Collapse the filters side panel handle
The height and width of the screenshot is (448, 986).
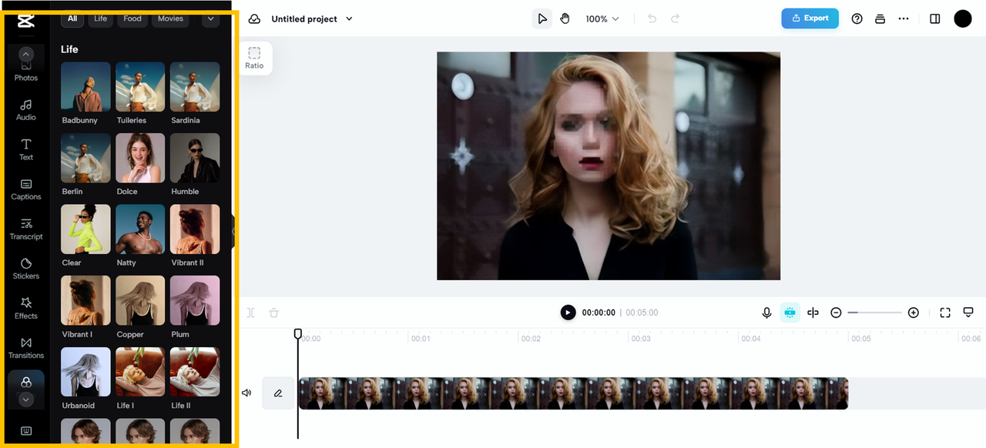(233, 231)
